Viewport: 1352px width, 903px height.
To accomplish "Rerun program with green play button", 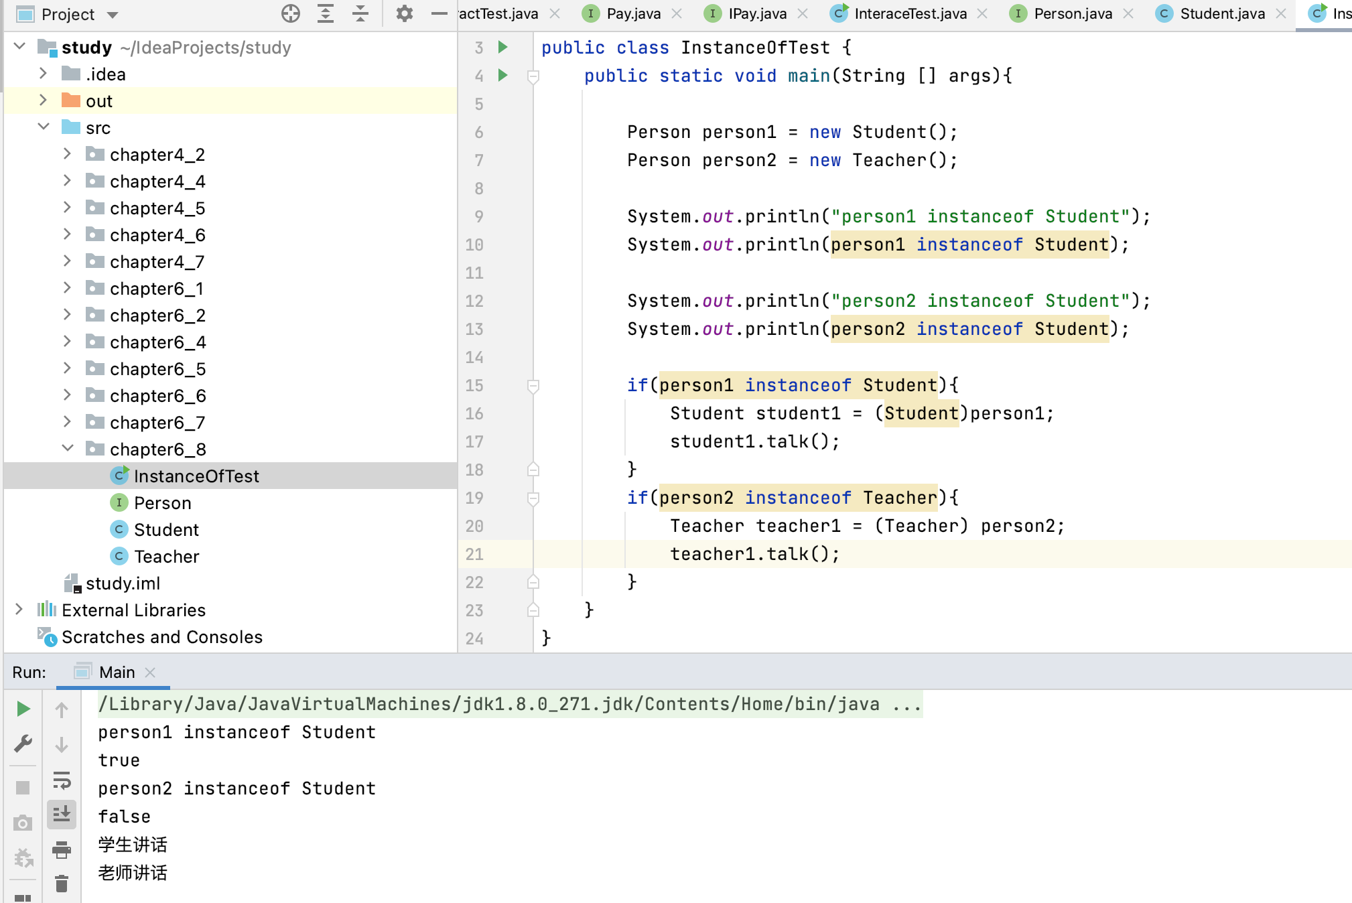I will pyautogui.click(x=23, y=709).
